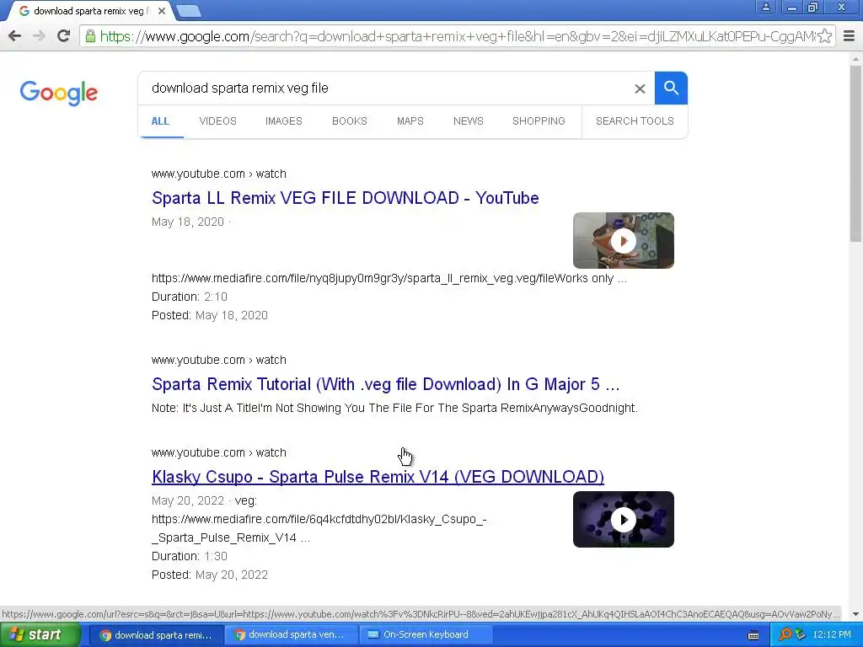Switch to the SHOPPING results tab
The image size is (863, 647).
(539, 121)
